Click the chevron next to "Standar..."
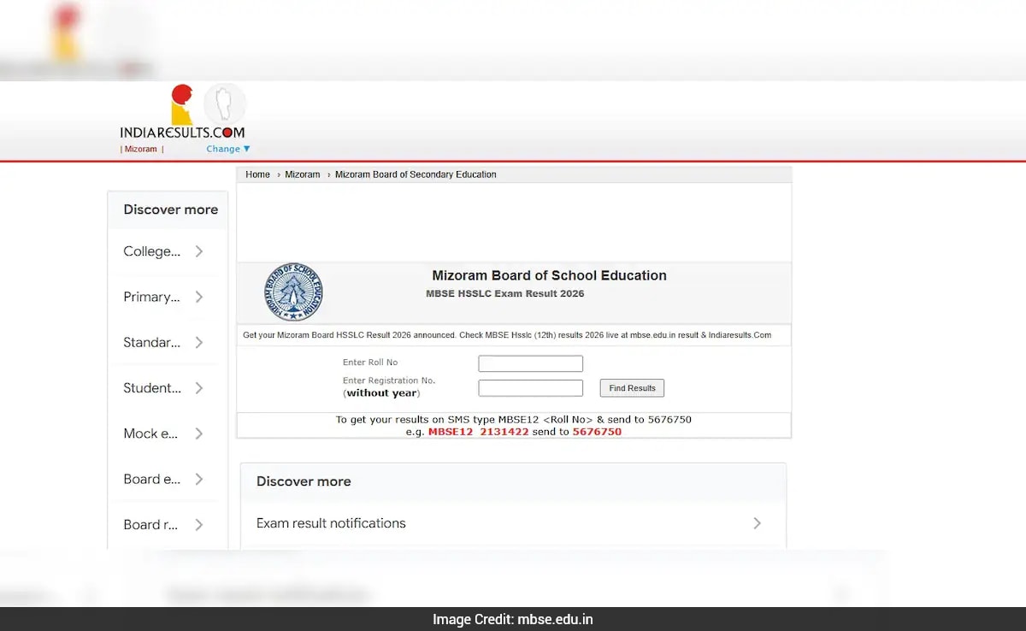The height and width of the screenshot is (631, 1026). [198, 342]
